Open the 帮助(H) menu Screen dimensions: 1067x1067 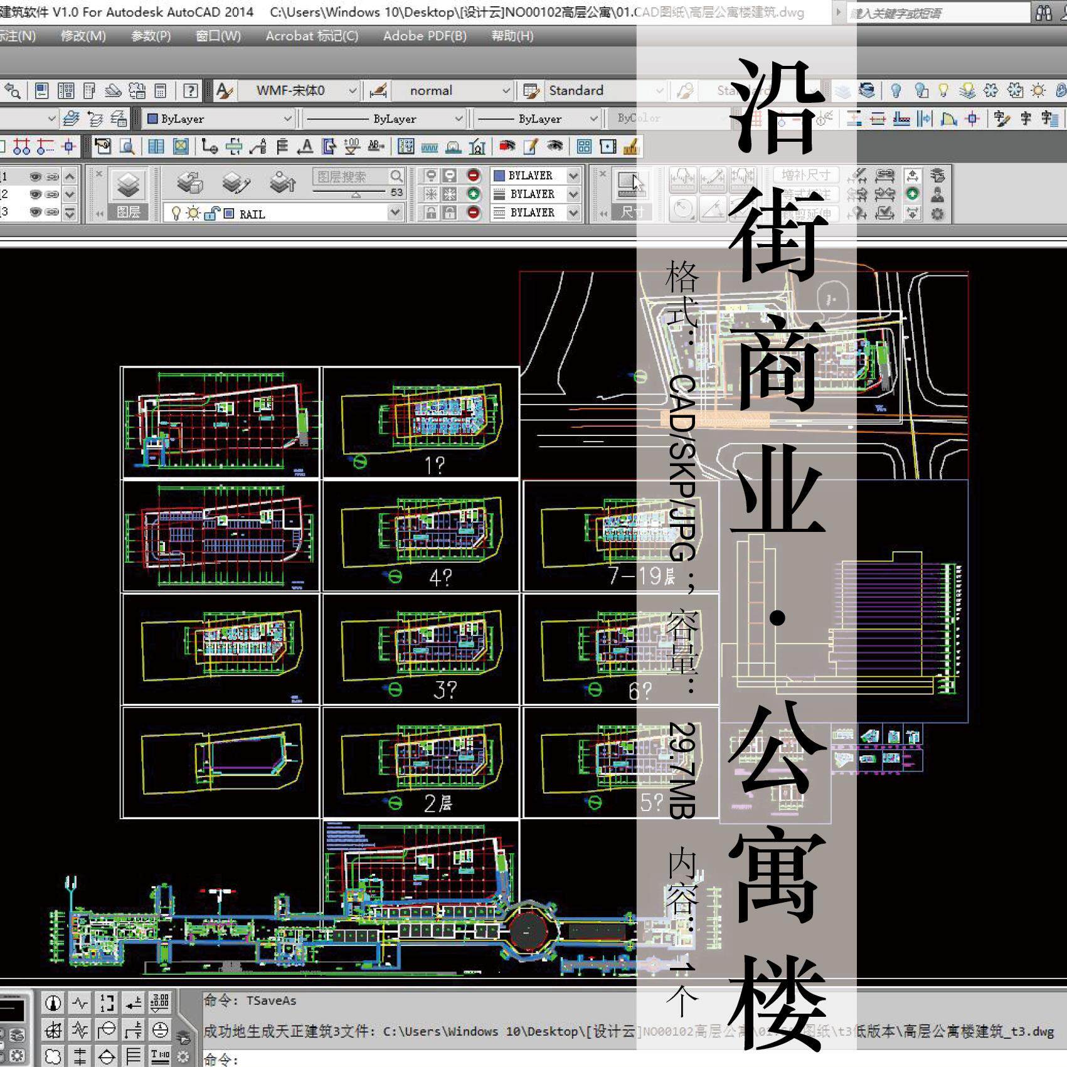click(x=512, y=36)
